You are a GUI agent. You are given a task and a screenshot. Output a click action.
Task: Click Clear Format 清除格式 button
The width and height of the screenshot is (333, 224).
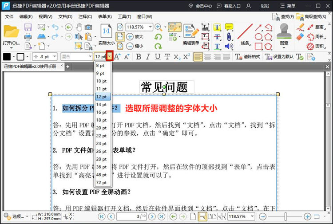248,57
